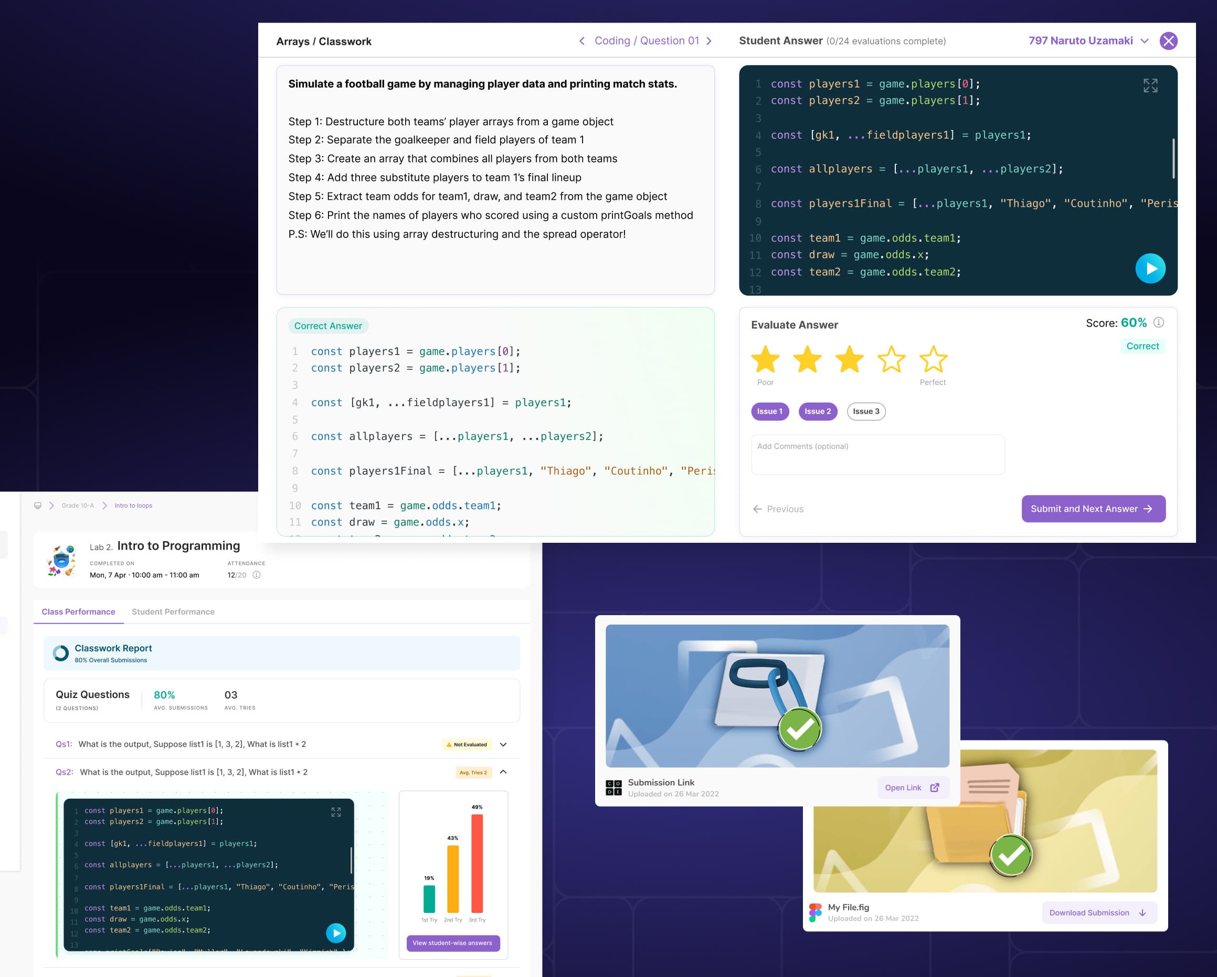The width and height of the screenshot is (1217, 977).
Task: Play the code in classwork report
Action: (336, 933)
